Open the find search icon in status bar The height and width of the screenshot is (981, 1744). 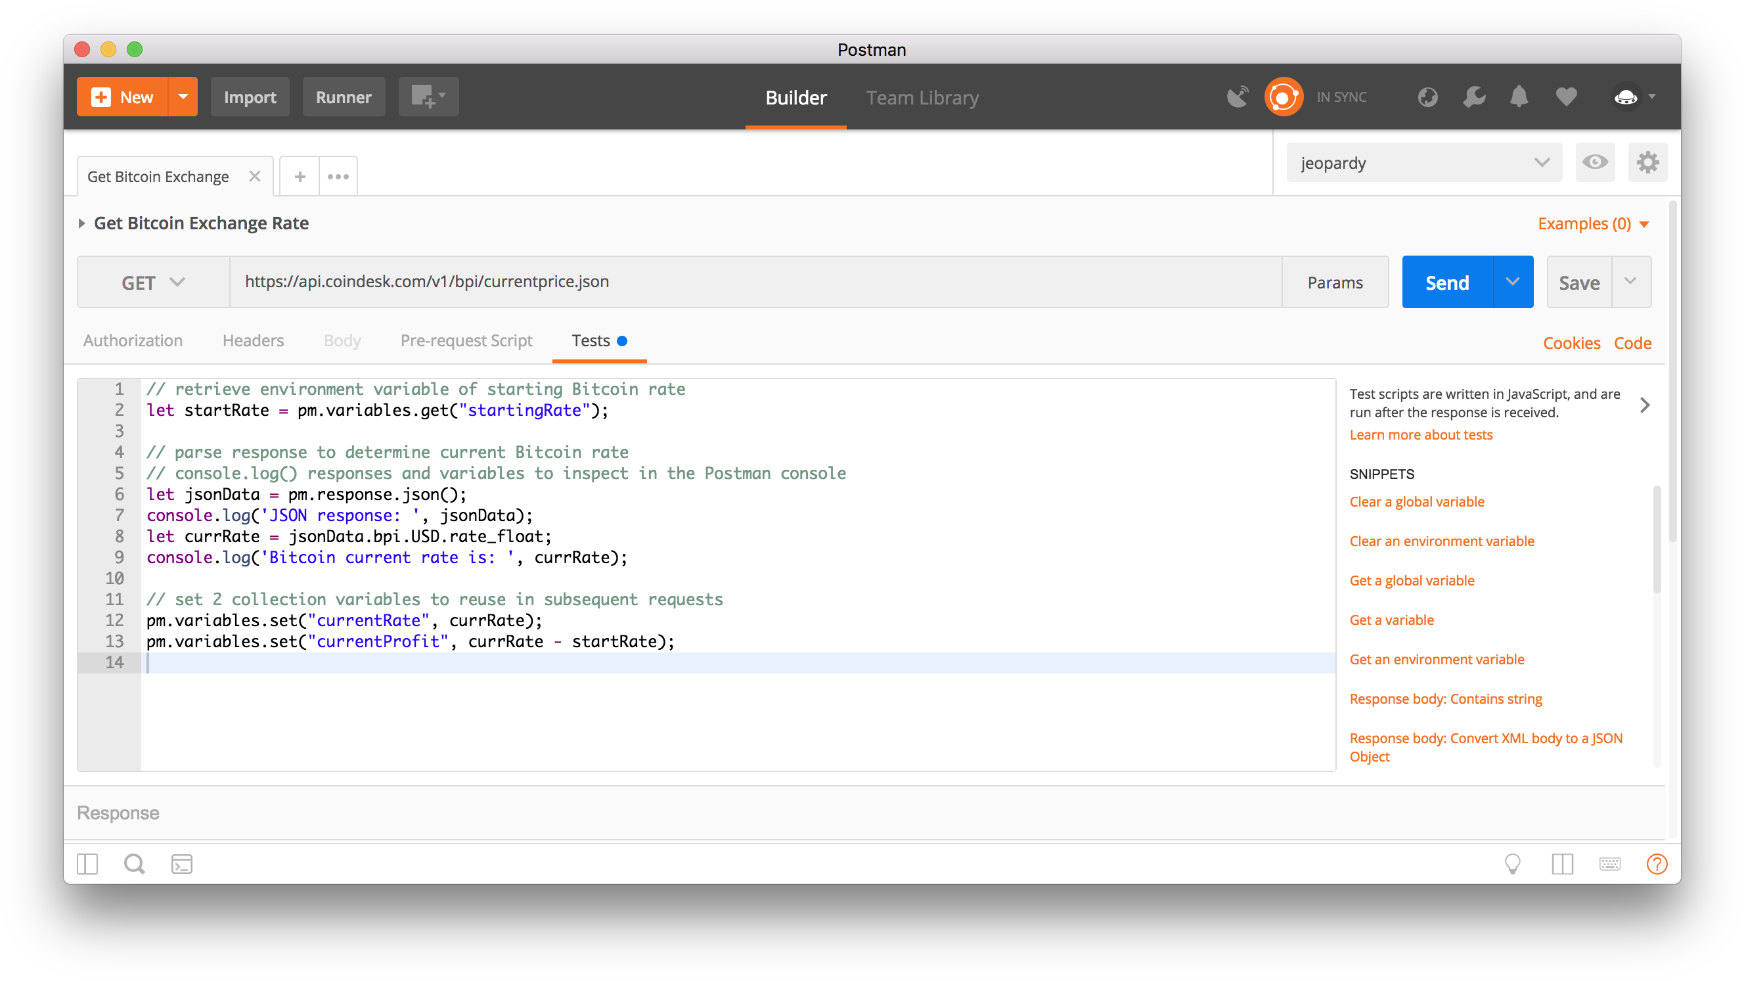tap(134, 863)
